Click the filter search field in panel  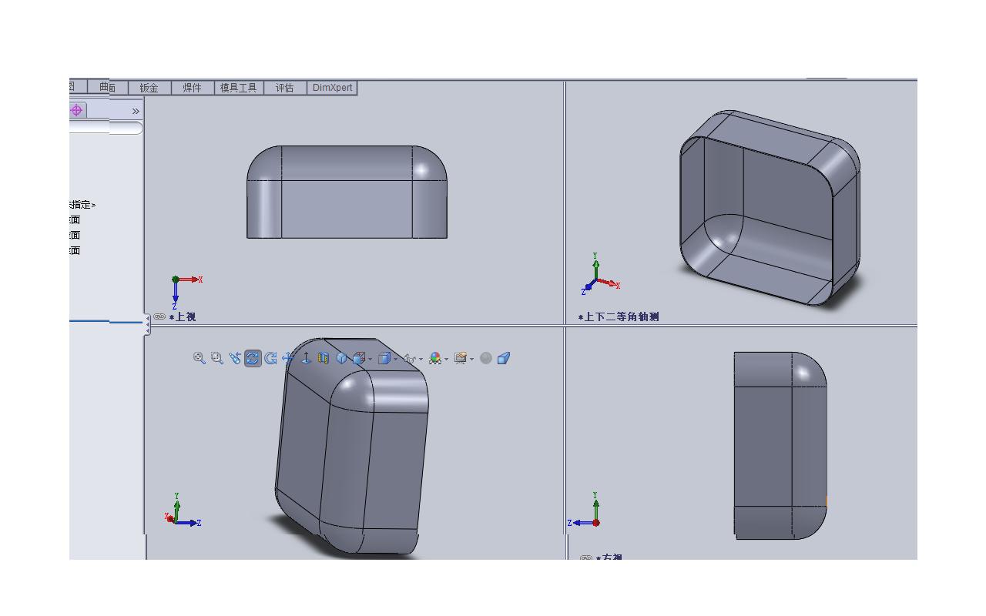[x=105, y=128]
